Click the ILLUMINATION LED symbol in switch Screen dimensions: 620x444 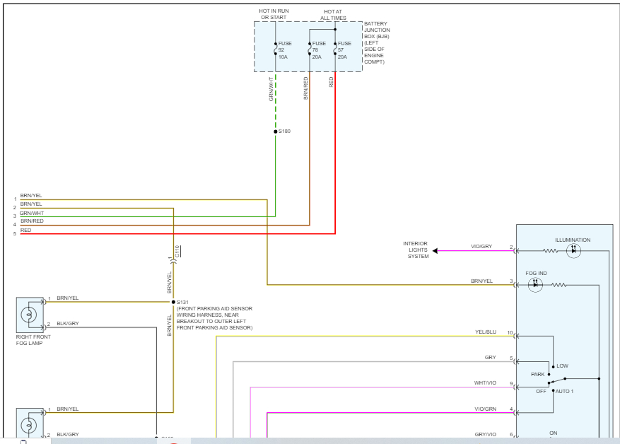click(x=573, y=251)
